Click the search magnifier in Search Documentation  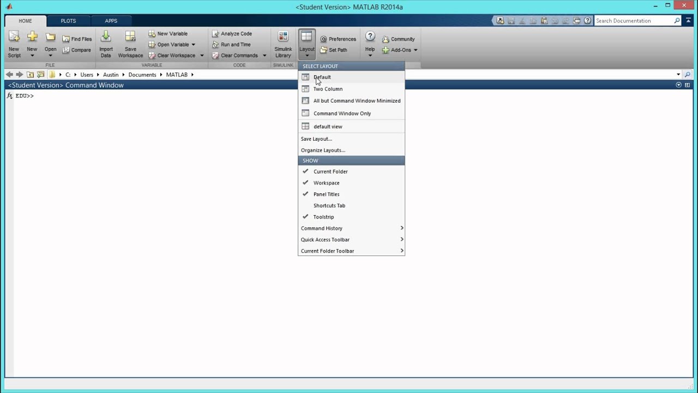(x=677, y=21)
